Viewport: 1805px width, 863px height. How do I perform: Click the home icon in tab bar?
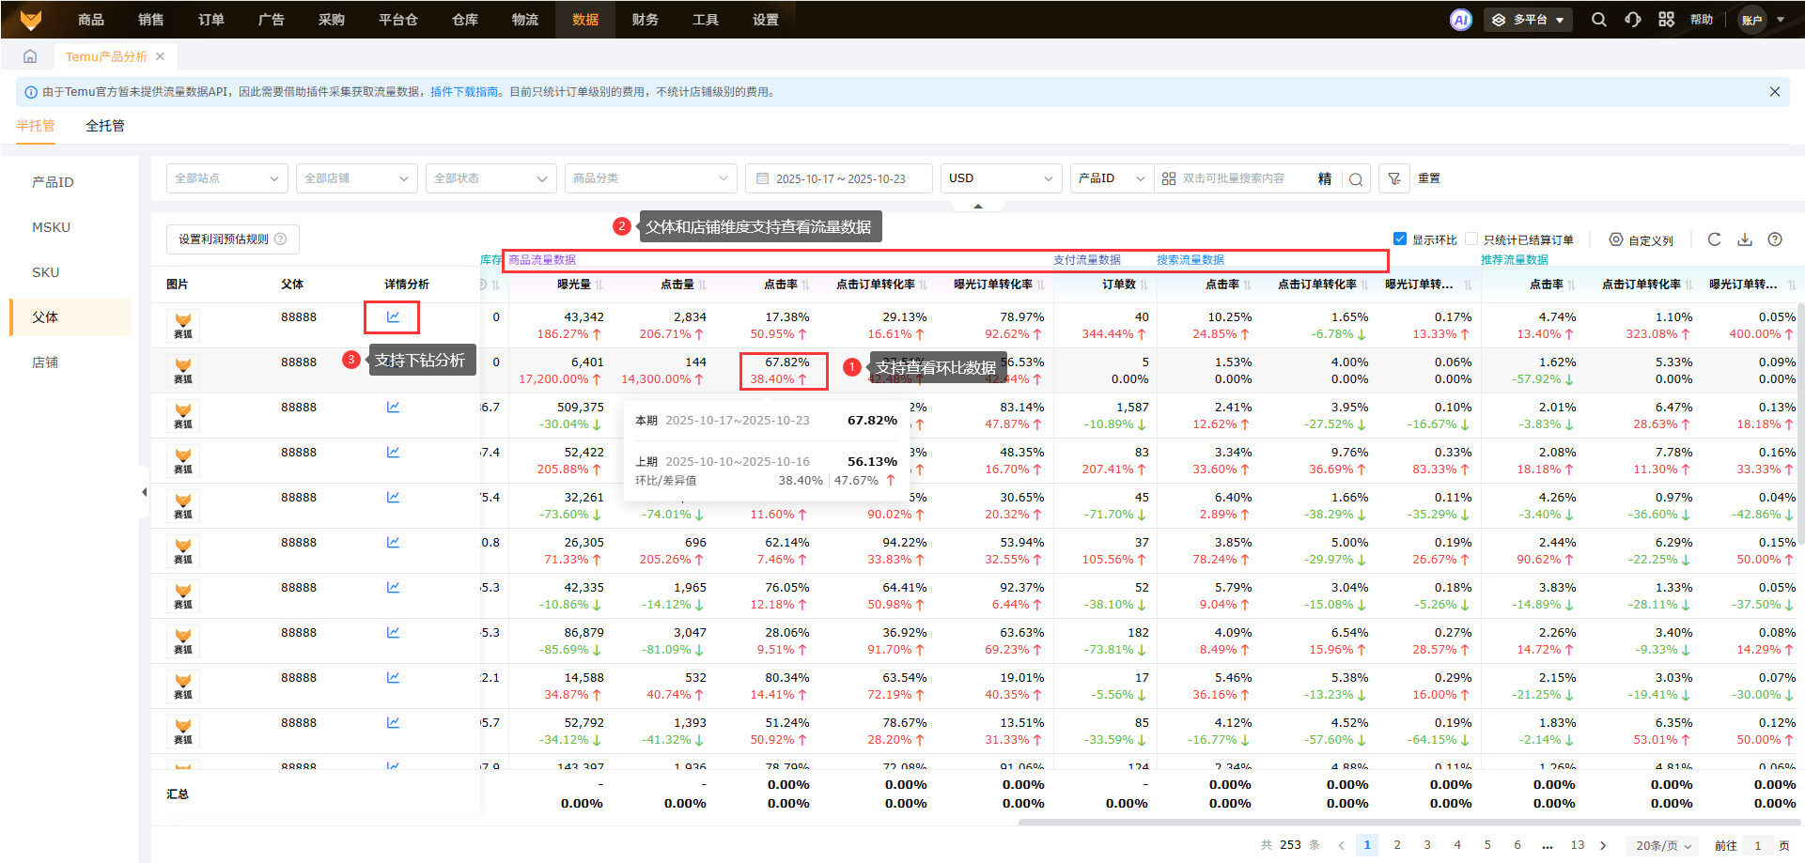(x=30, y=56)
